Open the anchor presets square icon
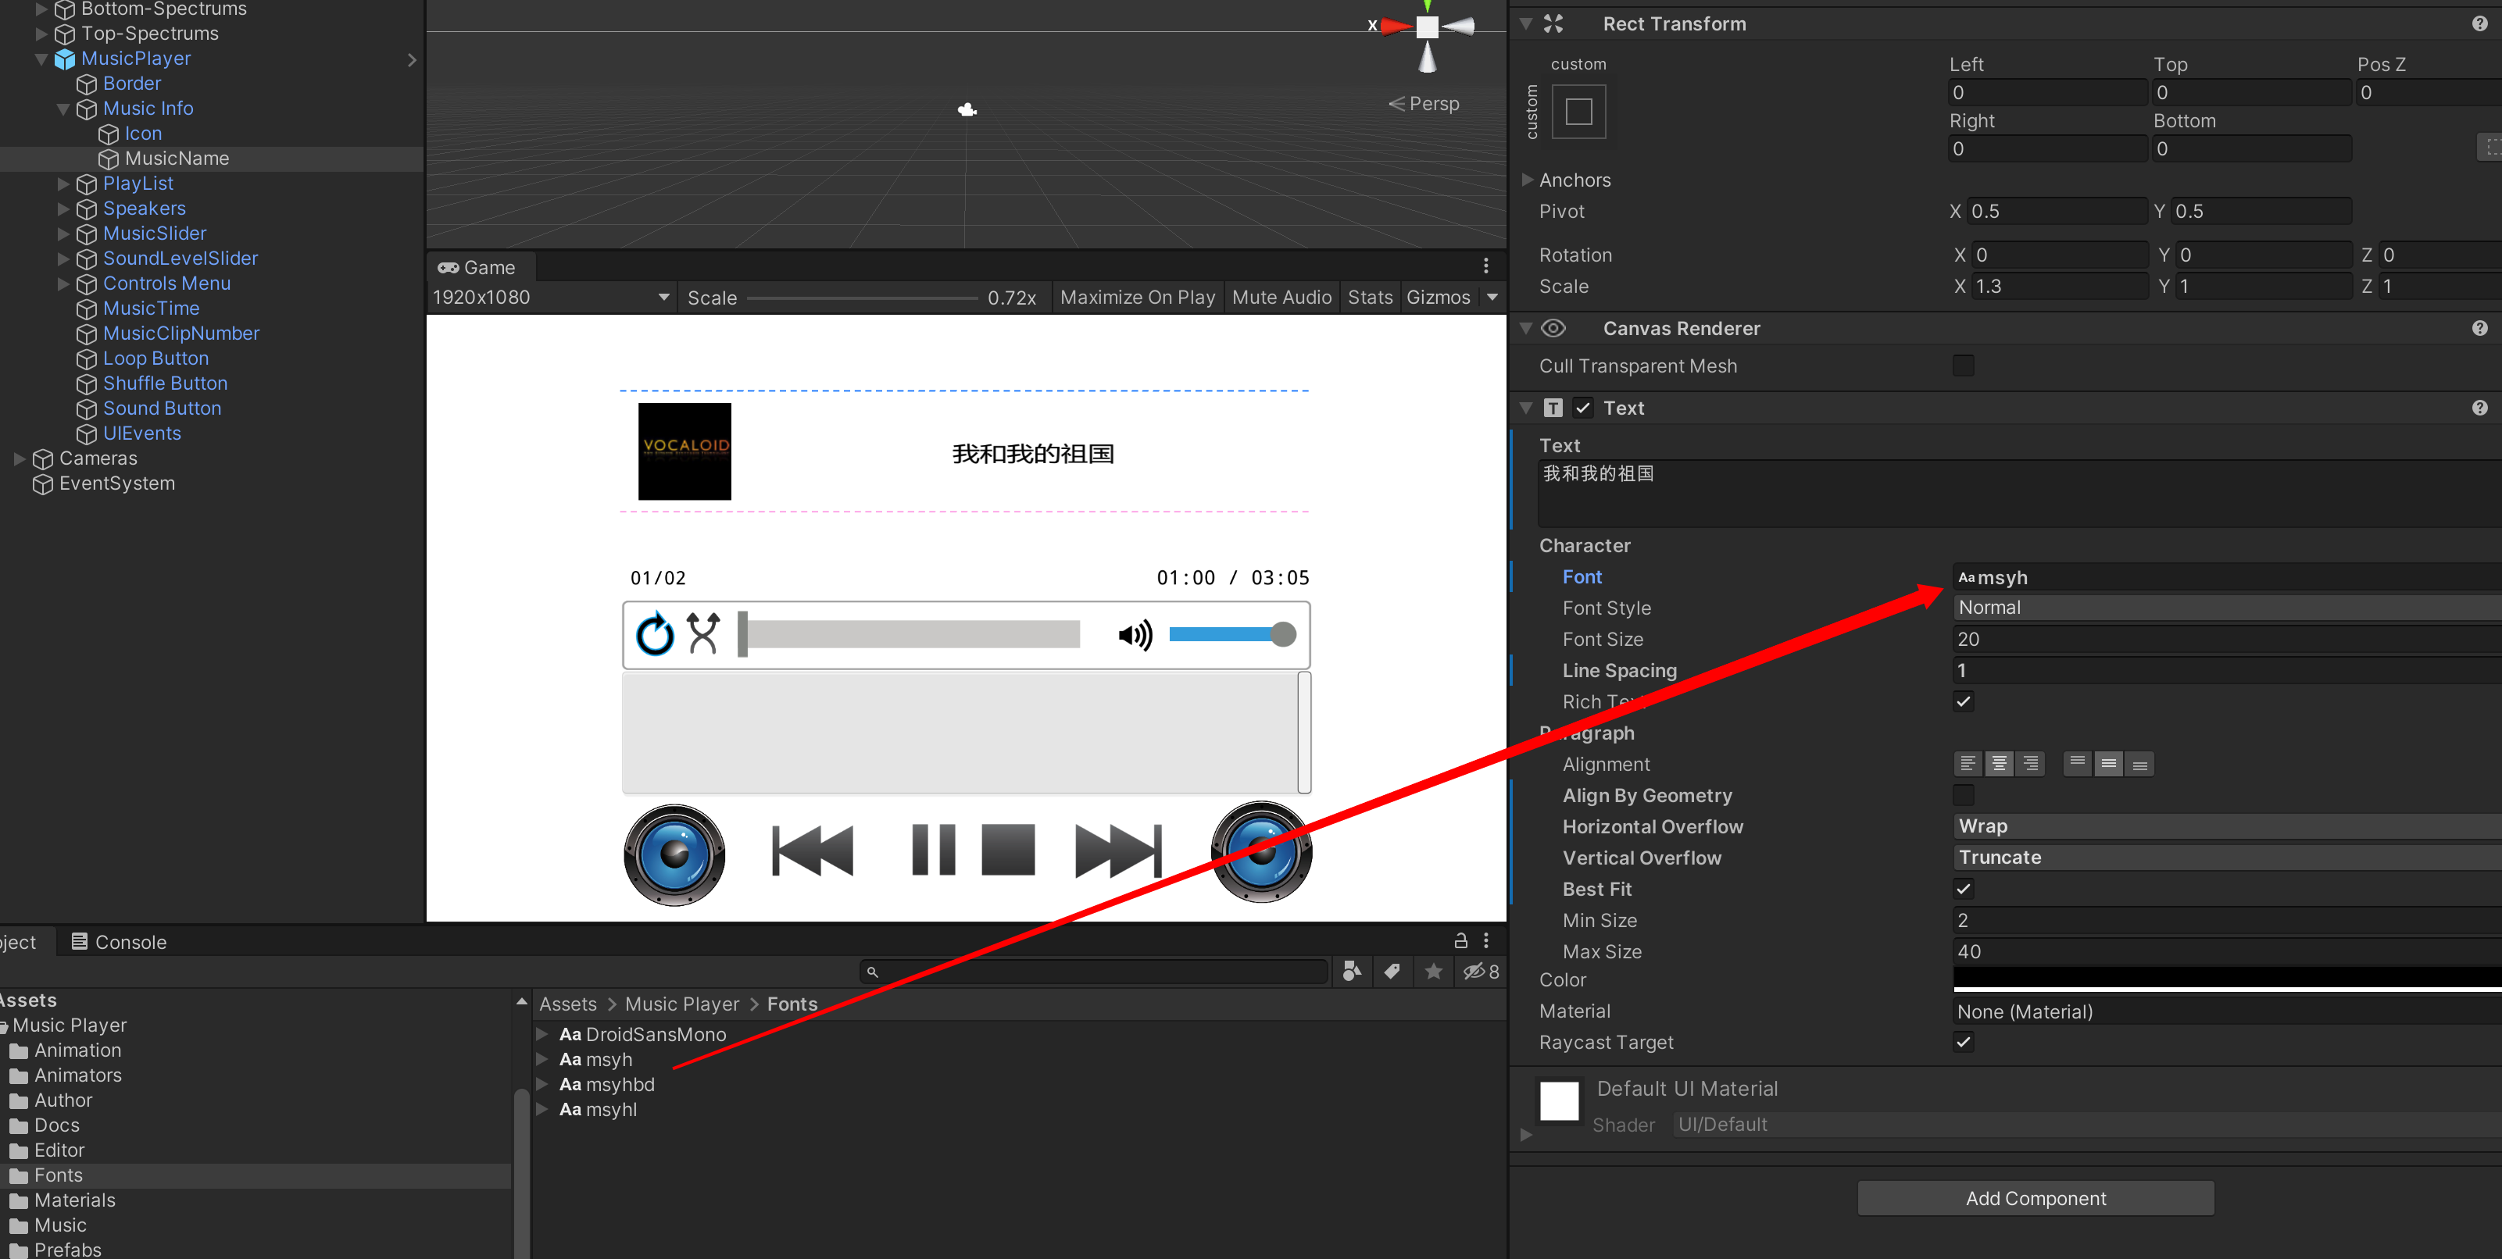 [1578, 112]
